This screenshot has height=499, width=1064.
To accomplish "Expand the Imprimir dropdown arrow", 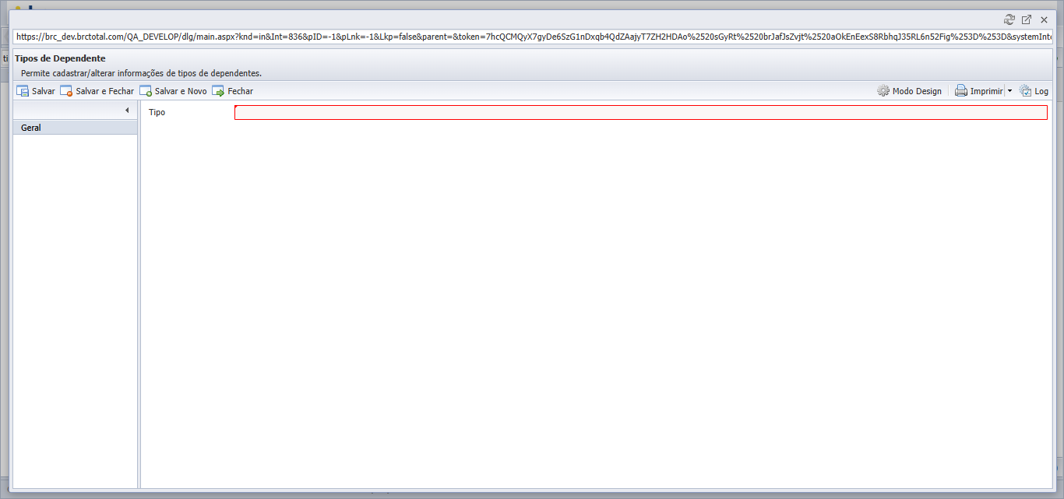I will pyautogui.click(x=1009, y=91).
